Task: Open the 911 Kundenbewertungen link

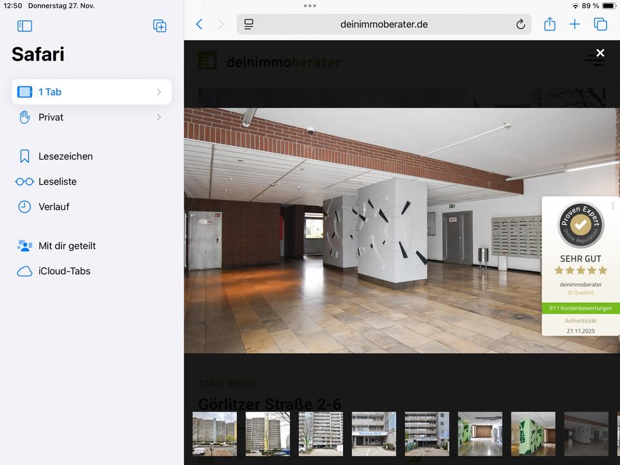Action: [x=580, y=308]
